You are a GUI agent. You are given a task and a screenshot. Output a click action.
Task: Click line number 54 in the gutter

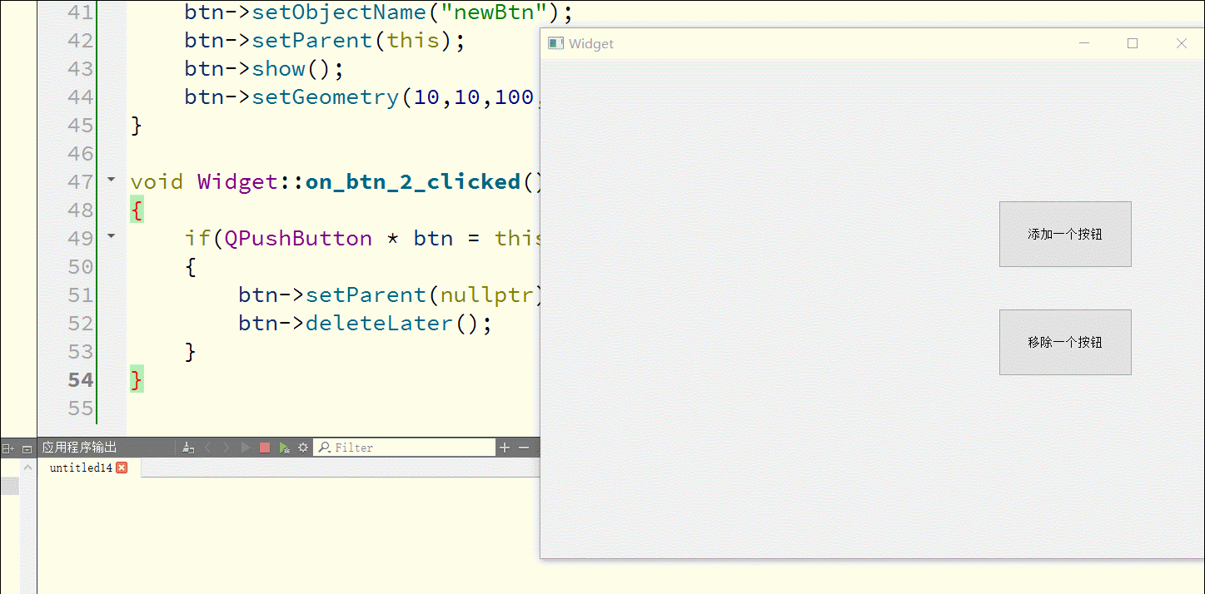[80, 379]
